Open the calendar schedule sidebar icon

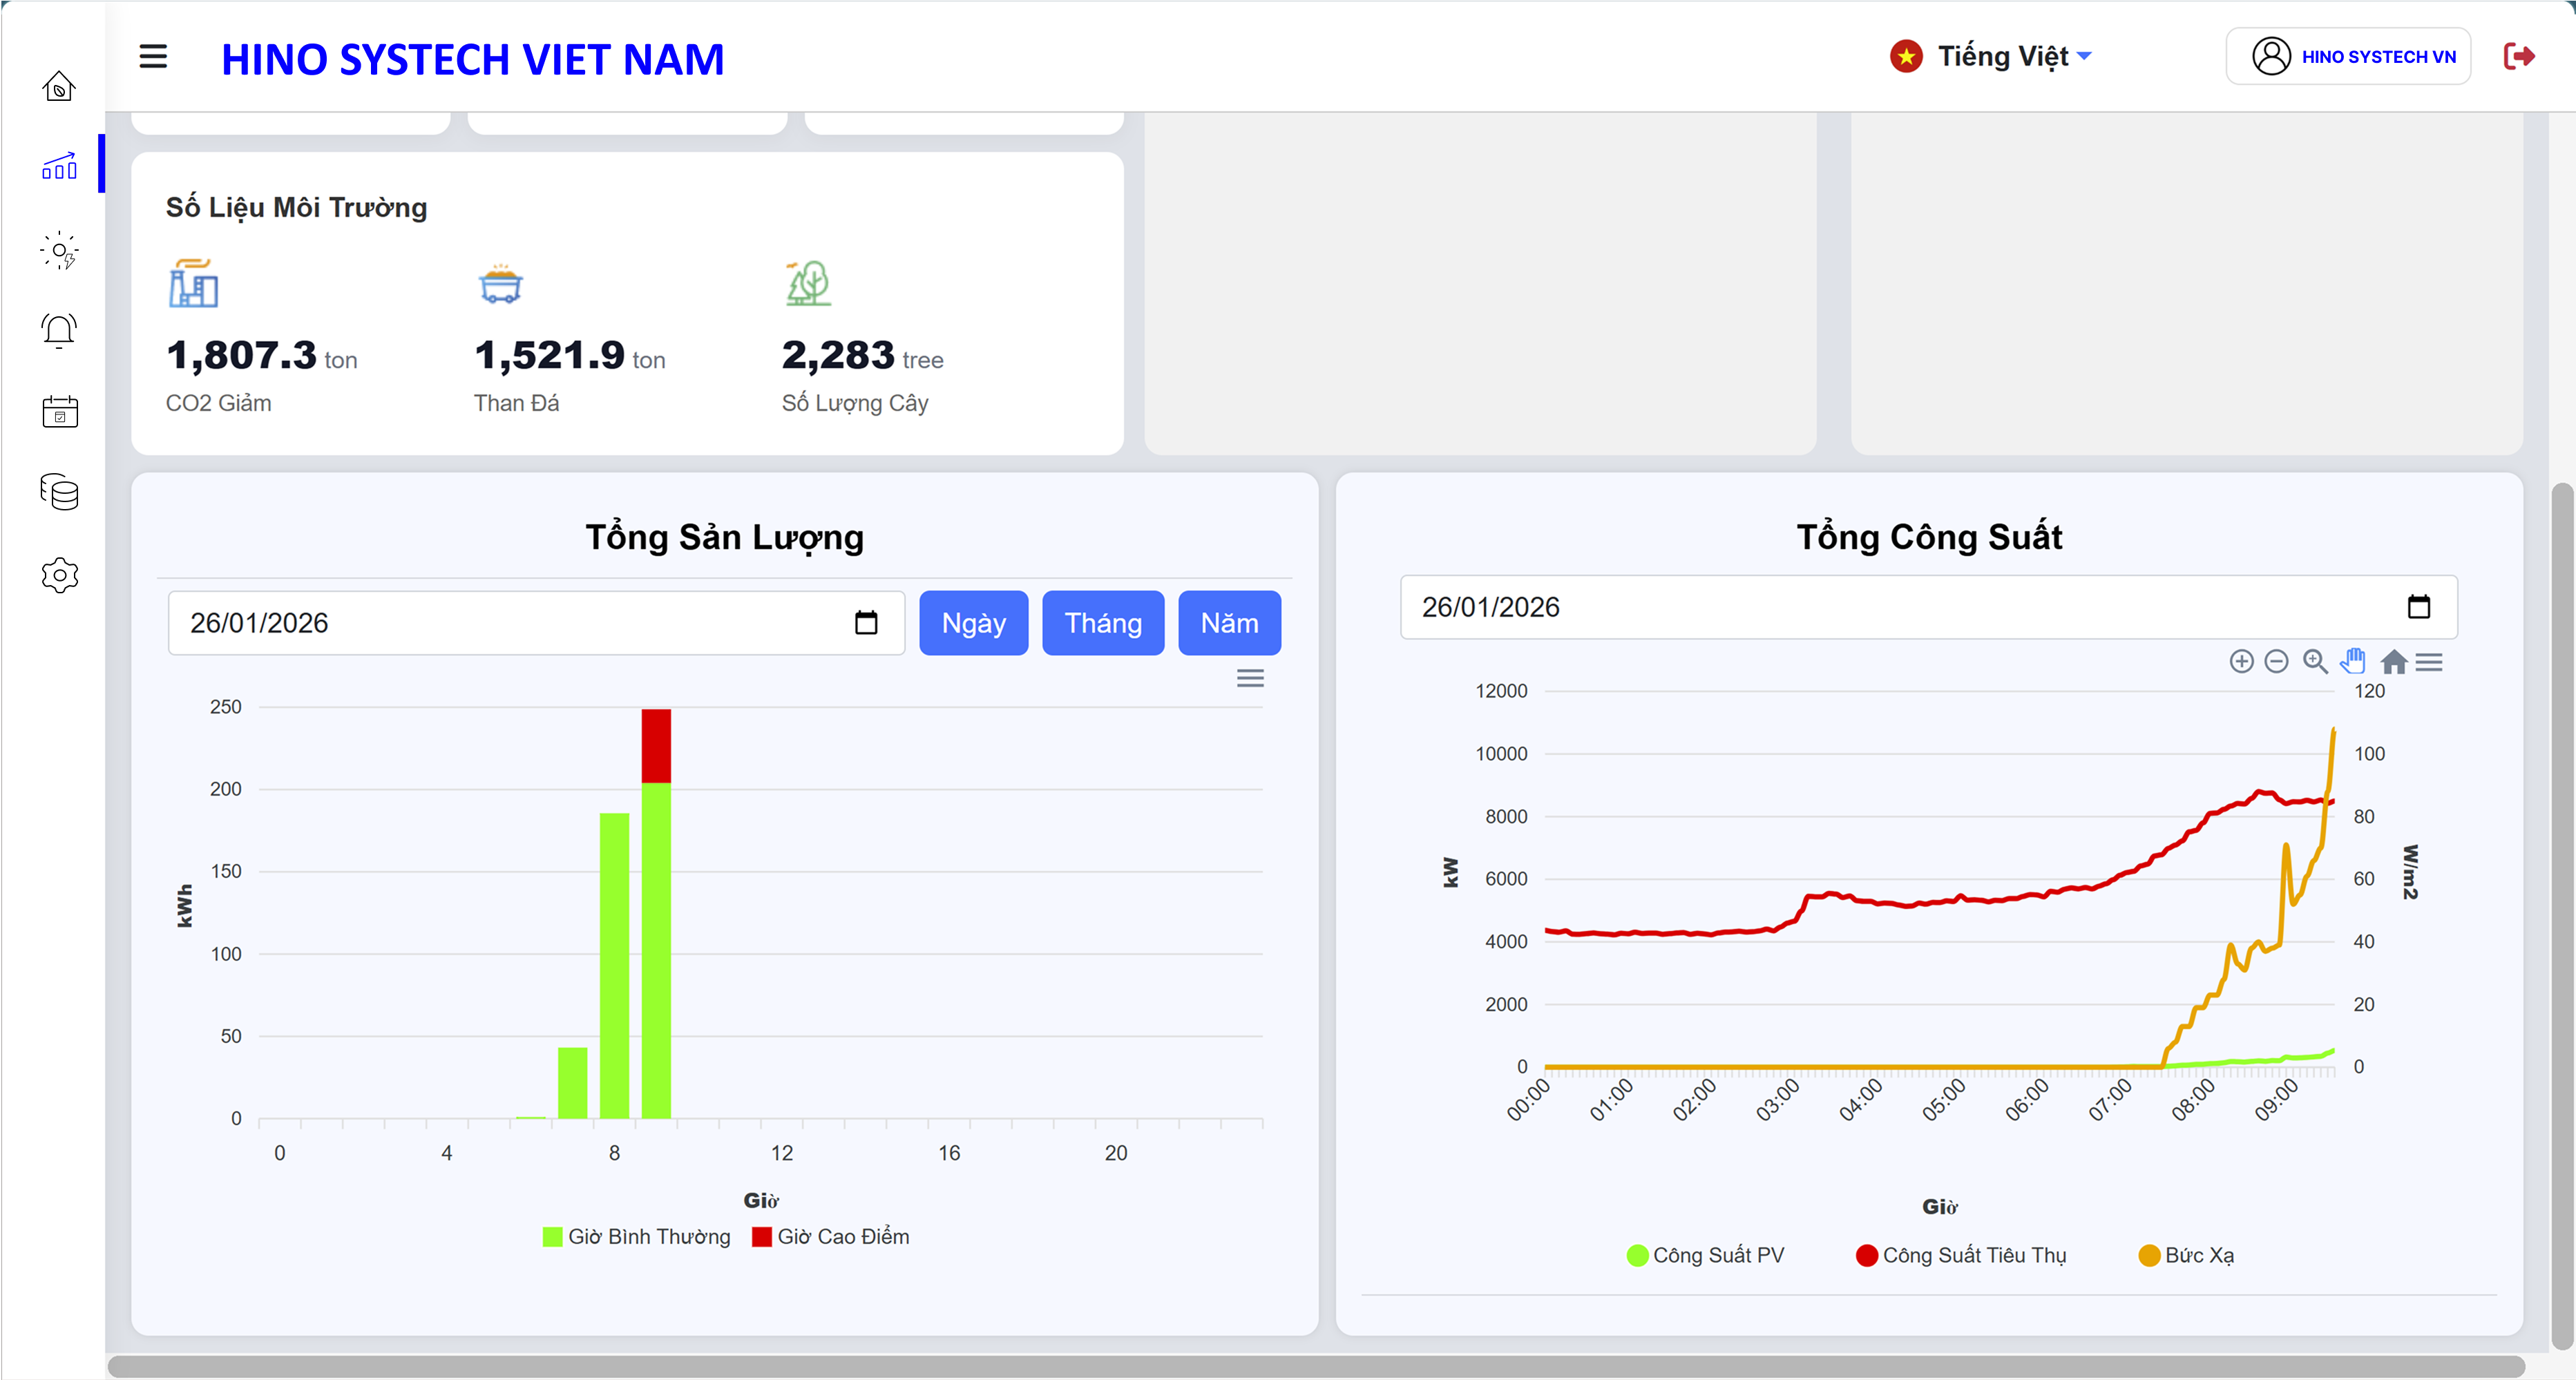pos(59,412)
